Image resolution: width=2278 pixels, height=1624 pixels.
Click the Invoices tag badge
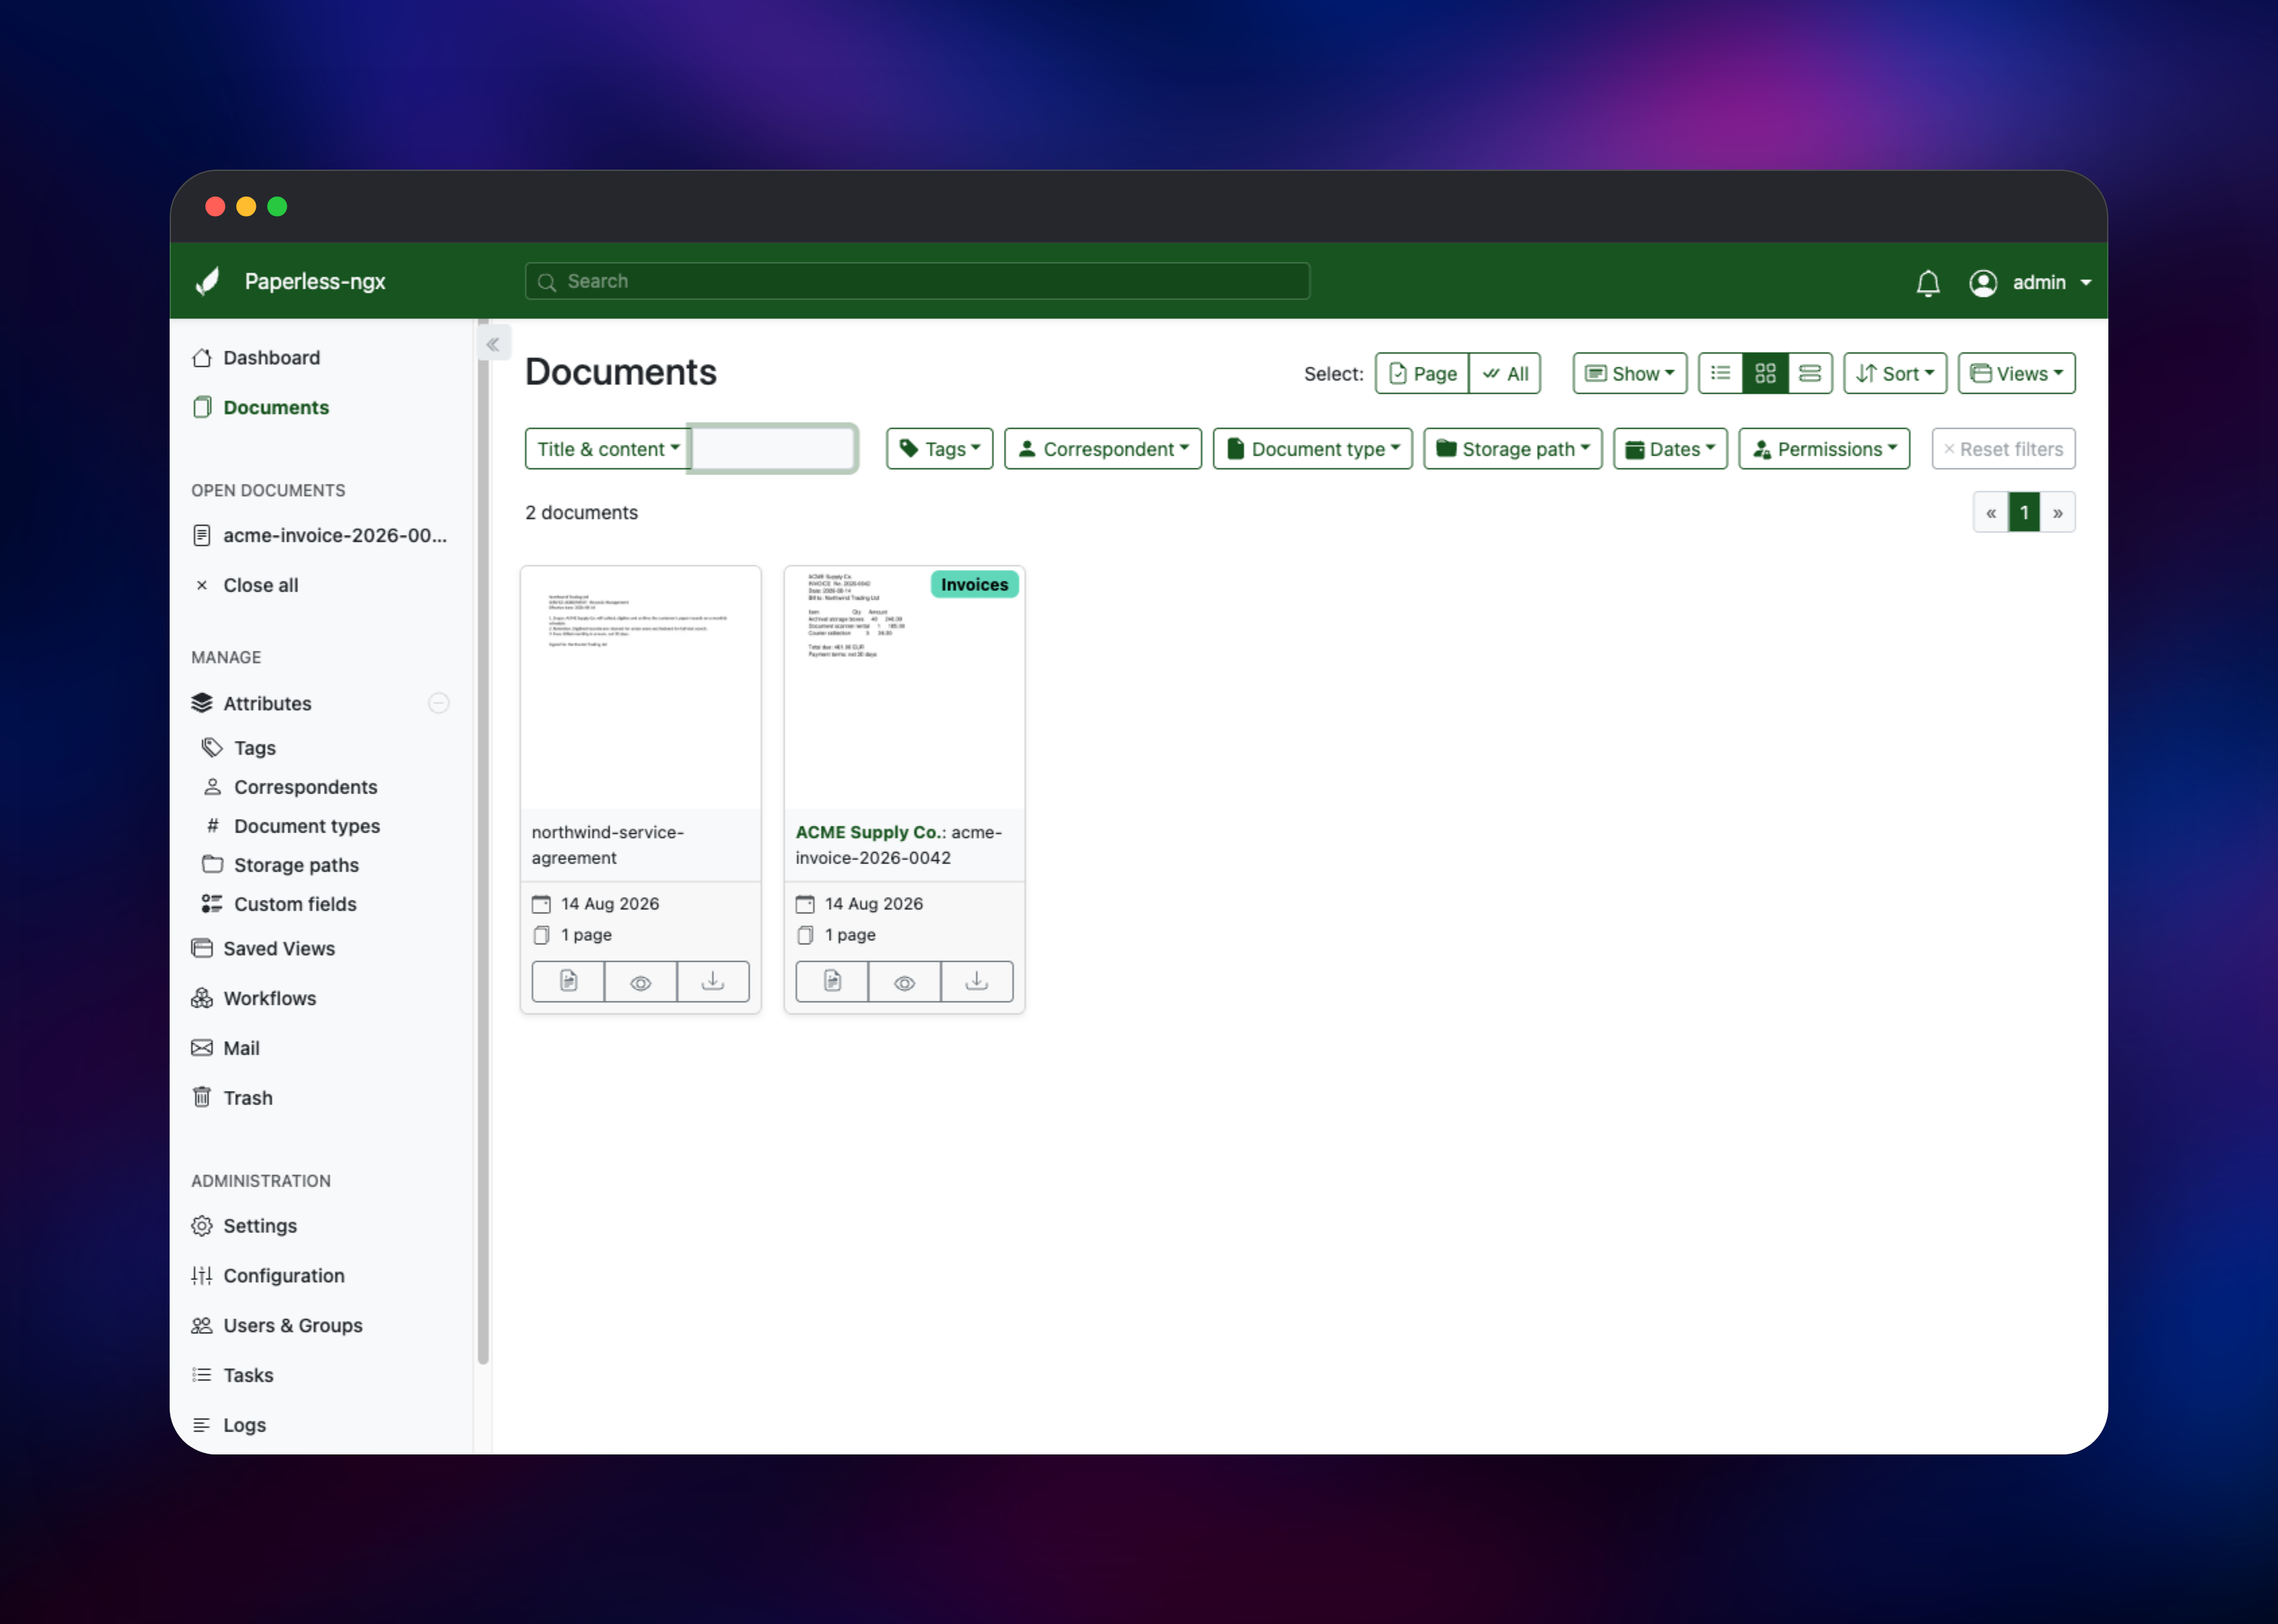click(974, 585)
